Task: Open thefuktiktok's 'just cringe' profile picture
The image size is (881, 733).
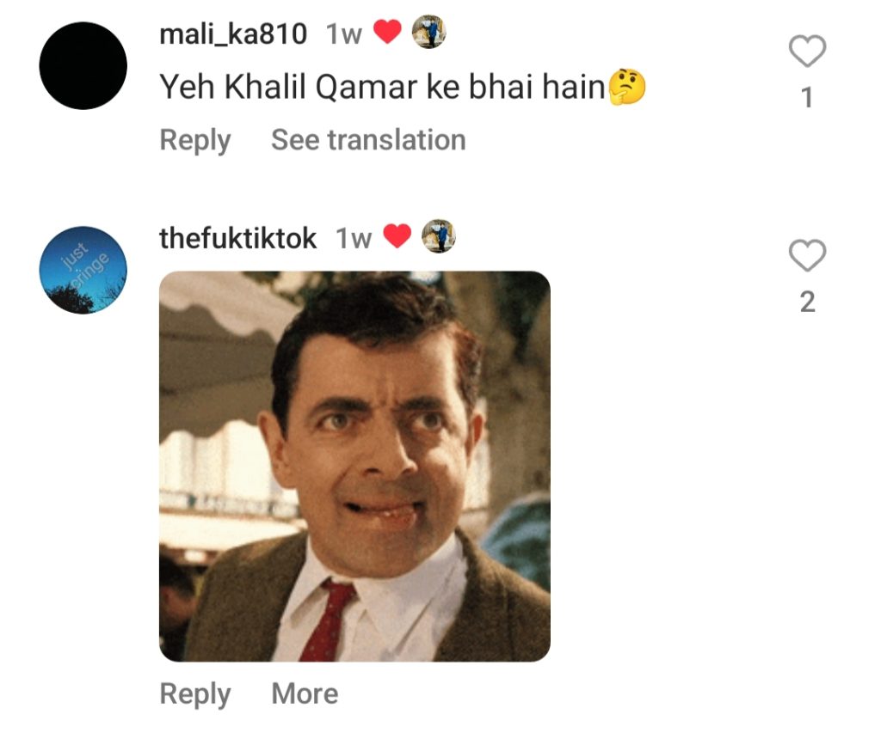Action: tap(83, 270)
